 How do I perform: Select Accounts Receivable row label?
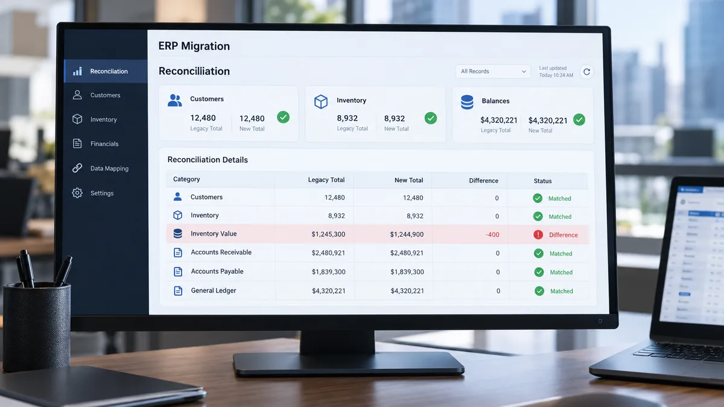click(x=221, y=252)
